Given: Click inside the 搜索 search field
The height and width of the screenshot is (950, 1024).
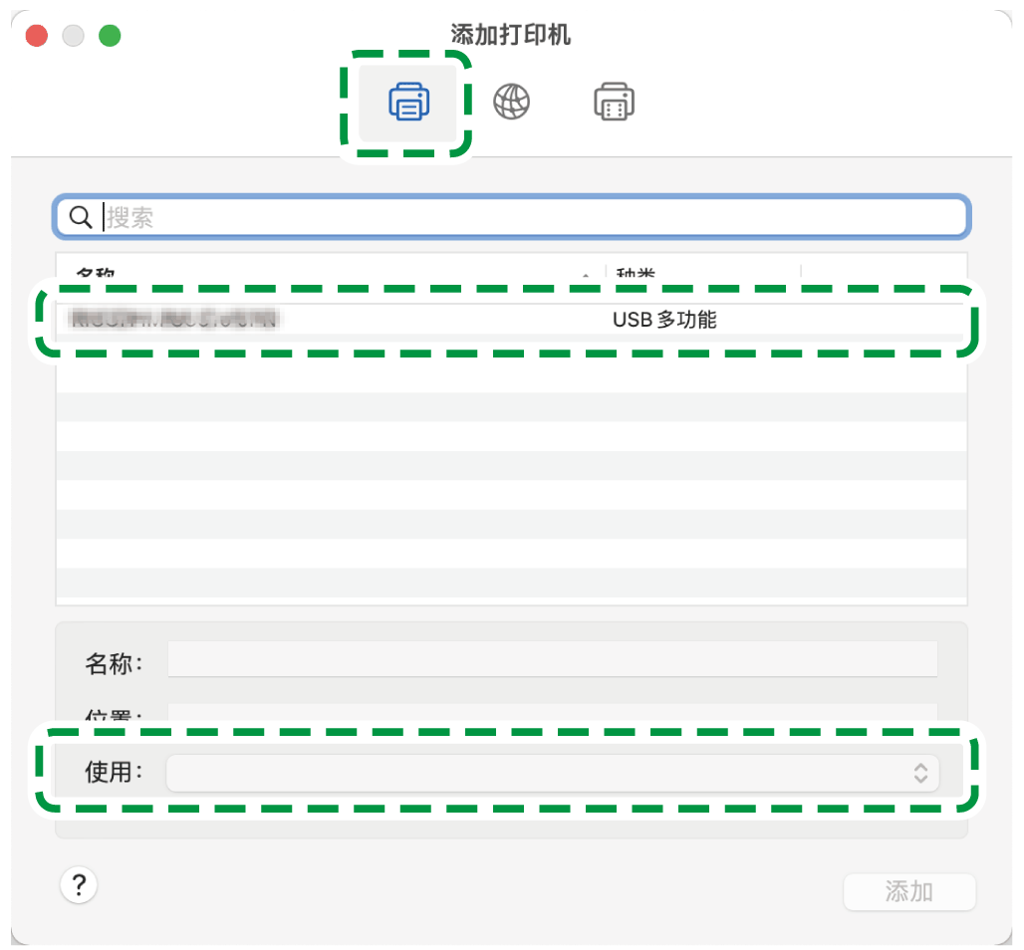Looking at the screenshot, I should pos(398,216).
